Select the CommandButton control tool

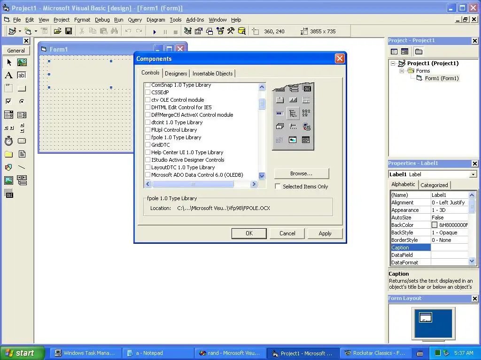click(22, 89)
